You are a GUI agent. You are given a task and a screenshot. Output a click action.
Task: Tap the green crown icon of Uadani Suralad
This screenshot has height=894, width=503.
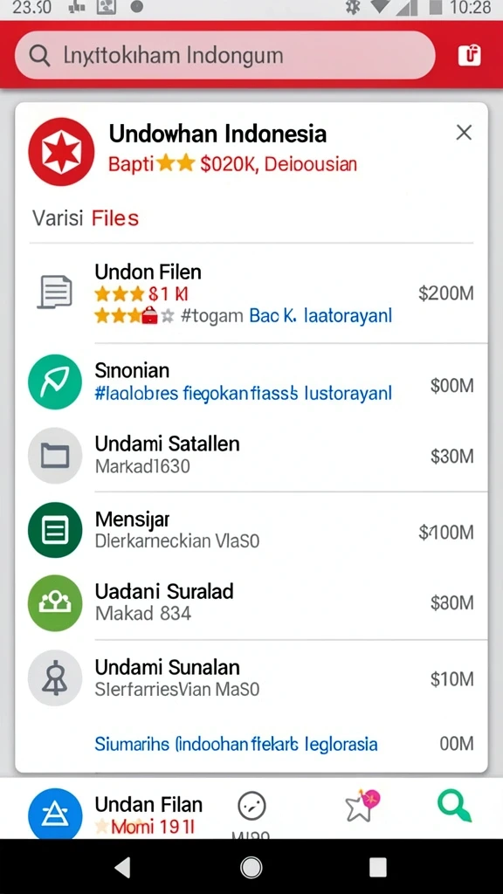(x=55, y=602)
